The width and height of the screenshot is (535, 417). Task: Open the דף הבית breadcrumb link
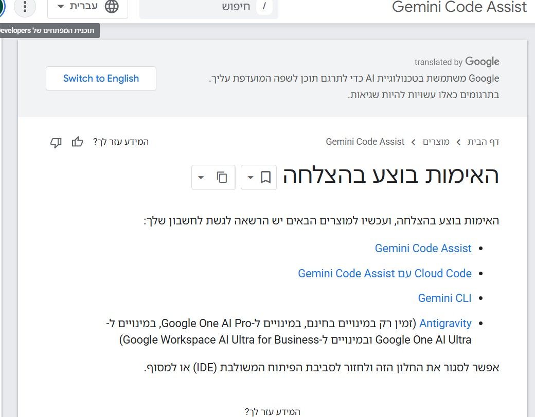point(483,142)
